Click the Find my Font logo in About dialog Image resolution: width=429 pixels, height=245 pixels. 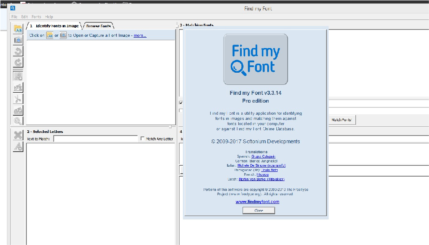pos(256,59)
